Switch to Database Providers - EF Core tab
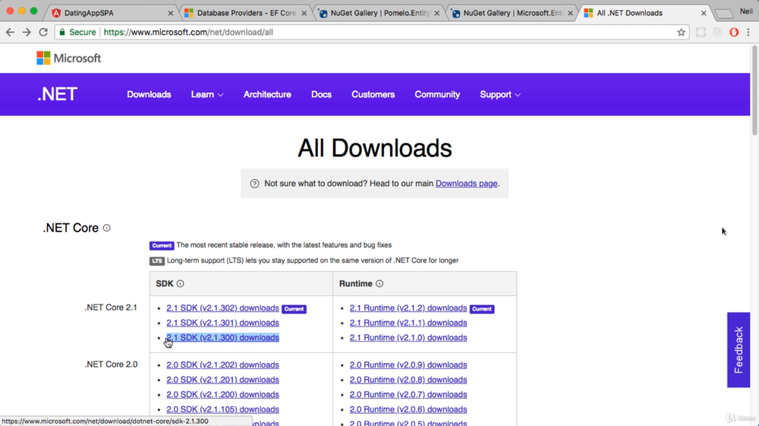 (246, 13)
